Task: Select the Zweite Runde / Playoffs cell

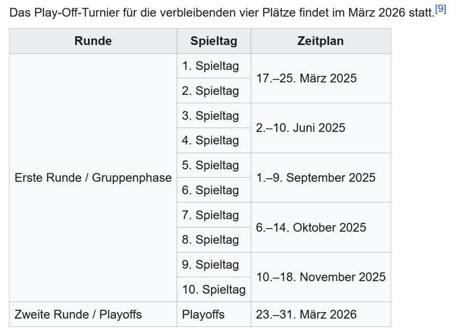Action: [78, 314]
